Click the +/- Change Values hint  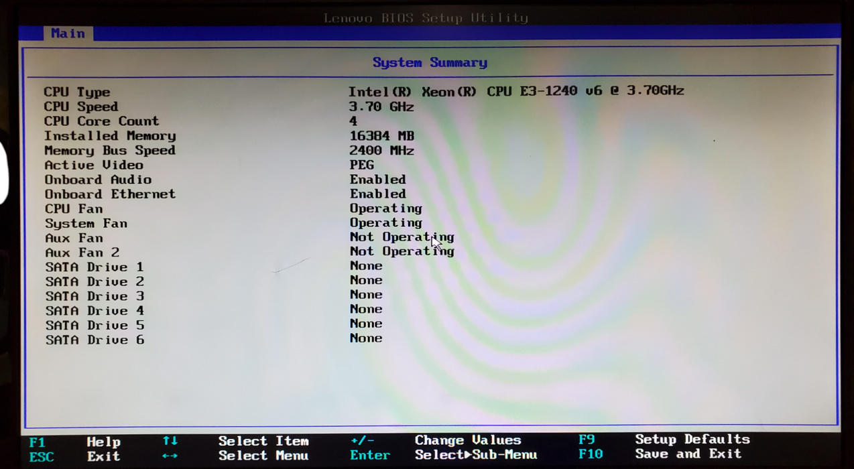[x=436, y=440]
